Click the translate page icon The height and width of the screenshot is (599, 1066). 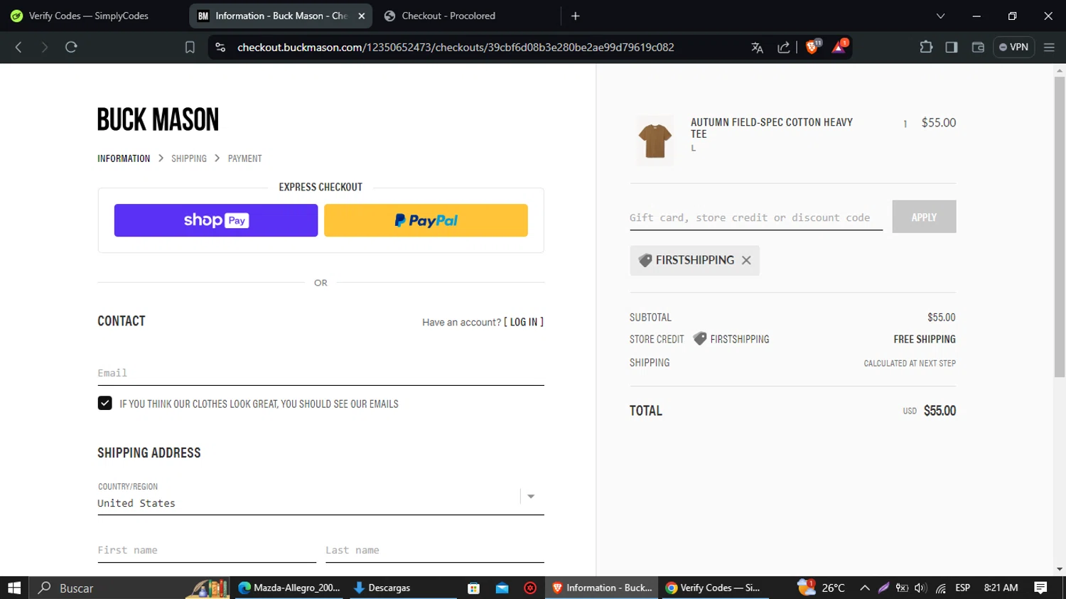[757, 48]
